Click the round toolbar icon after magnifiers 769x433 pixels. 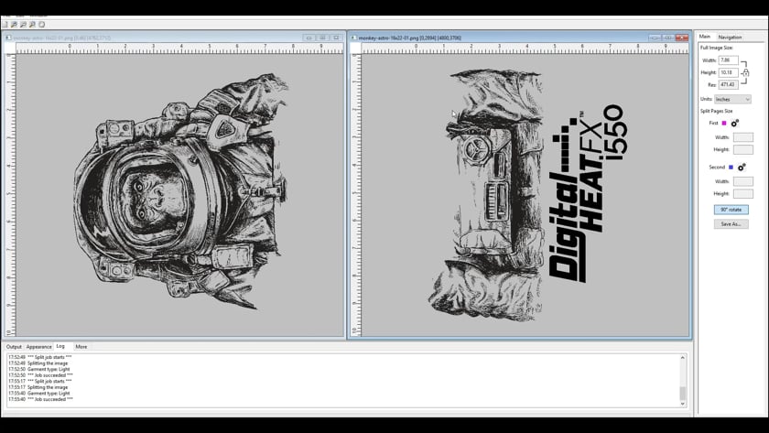pos(42,24)
